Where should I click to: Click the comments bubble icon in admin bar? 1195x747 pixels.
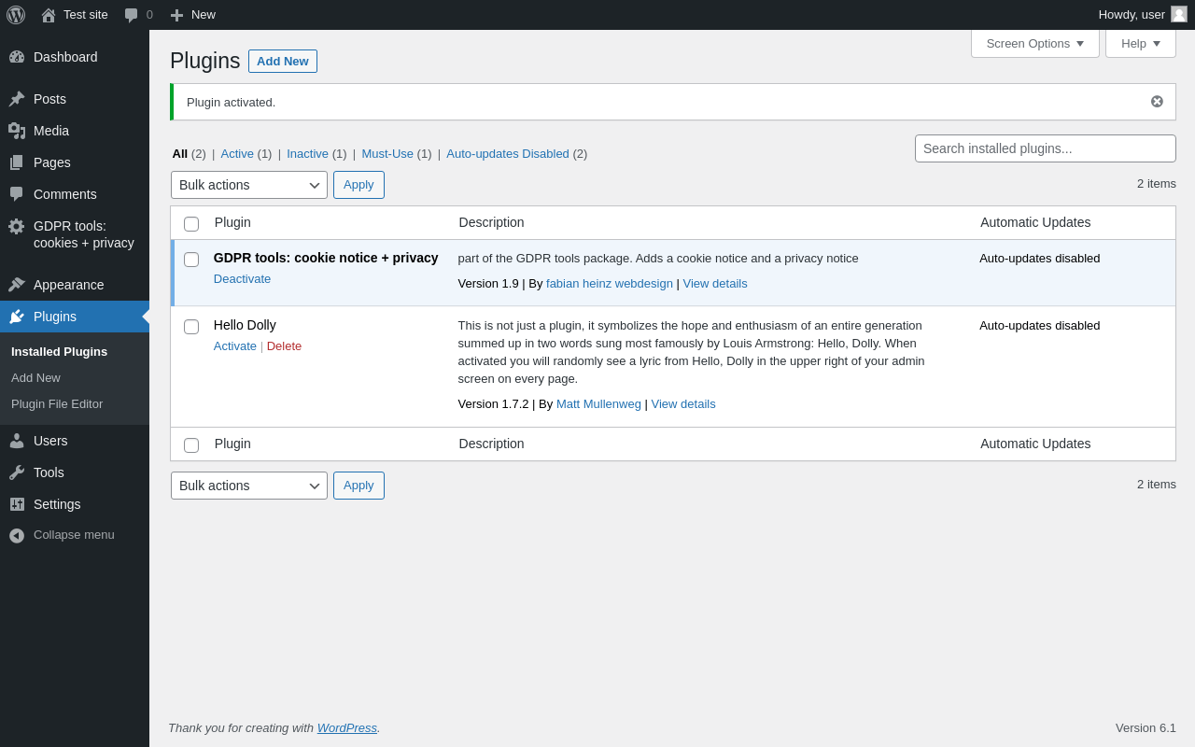tap(132, 15)
